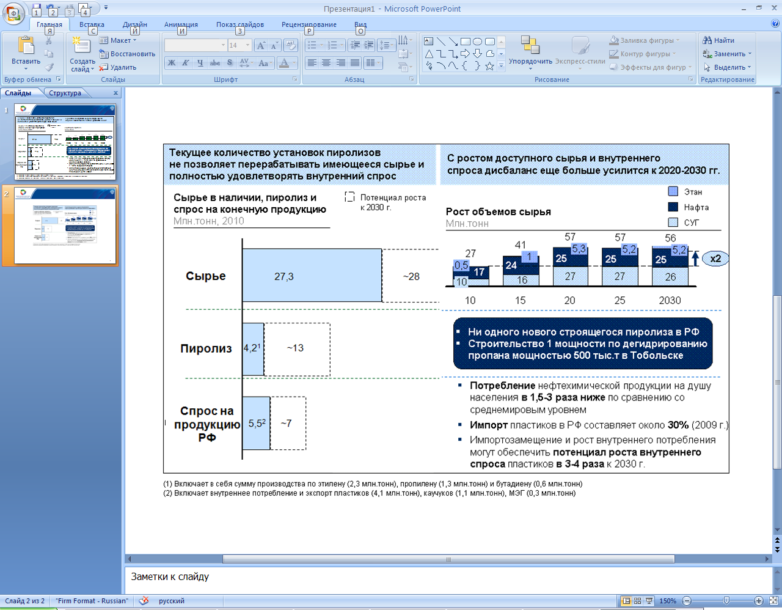Screen dimensions: 782x610
Task: Toggle strikethrough (abc) formatting
Action: pos(214,63)
